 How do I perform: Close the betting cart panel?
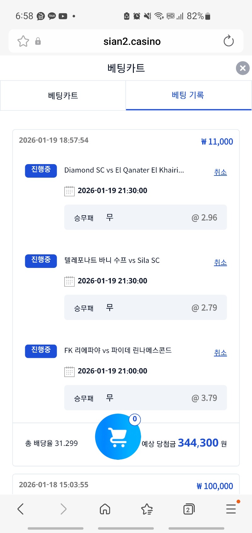click(x=243, y=68)
